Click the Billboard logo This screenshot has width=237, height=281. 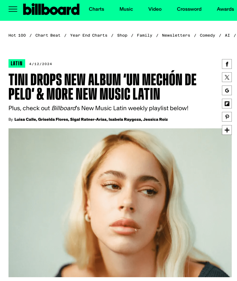51,9
